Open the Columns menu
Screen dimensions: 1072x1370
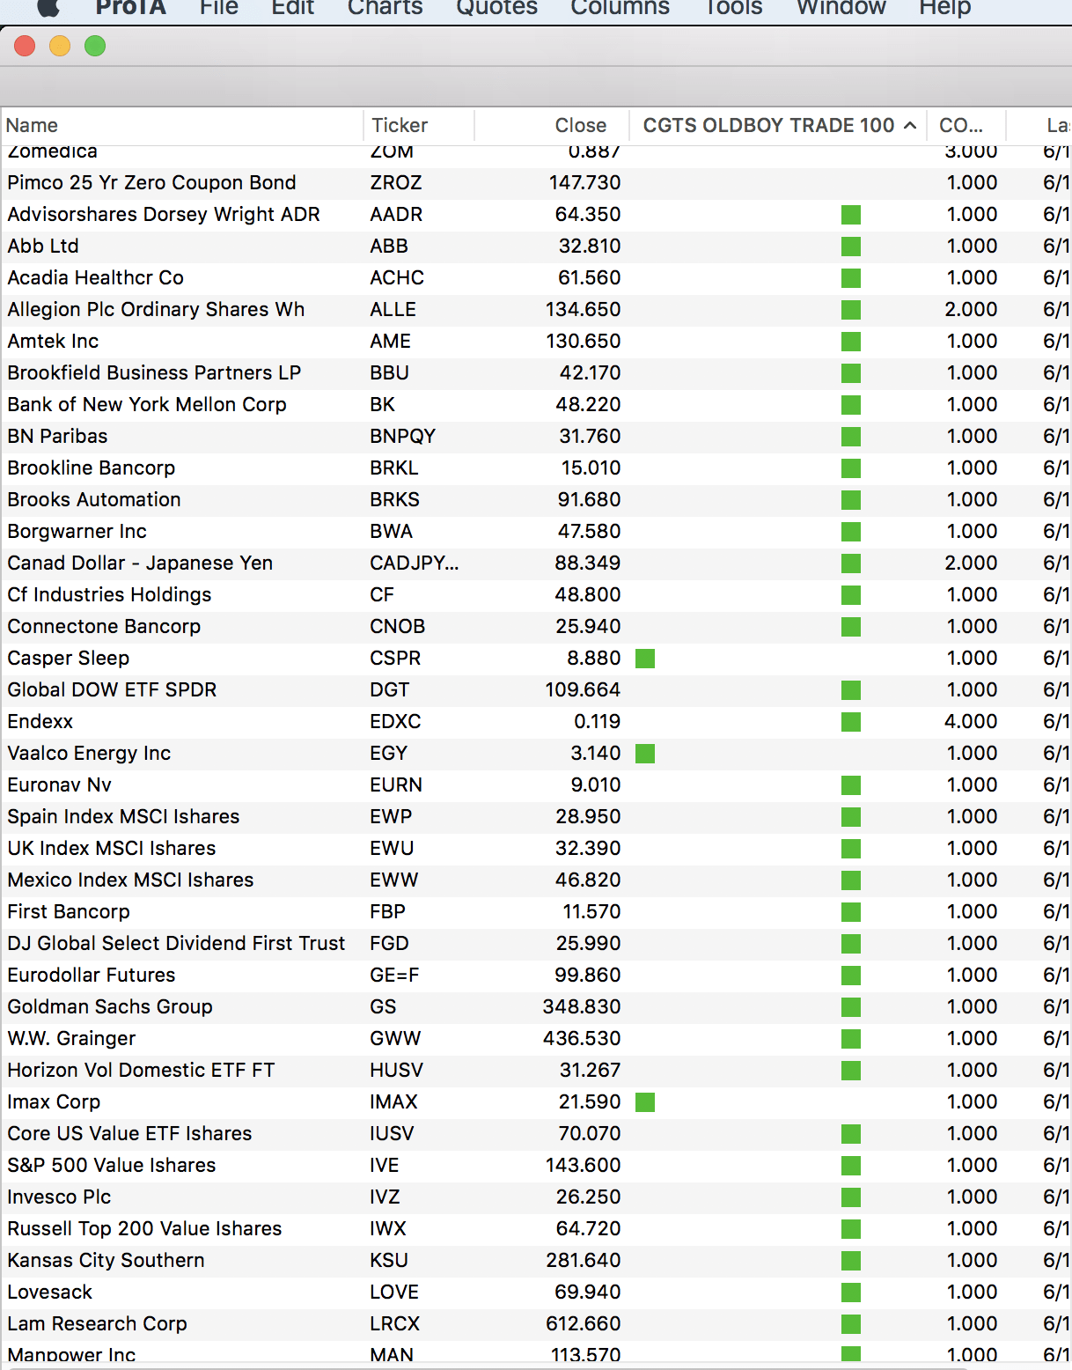620,7
